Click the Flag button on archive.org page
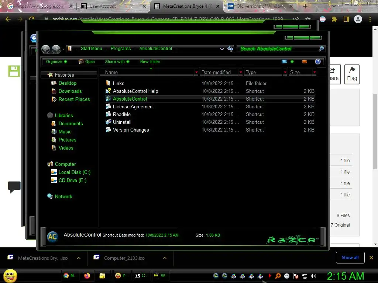The width and height of the screenshot is (378, 283). [352, 74]
